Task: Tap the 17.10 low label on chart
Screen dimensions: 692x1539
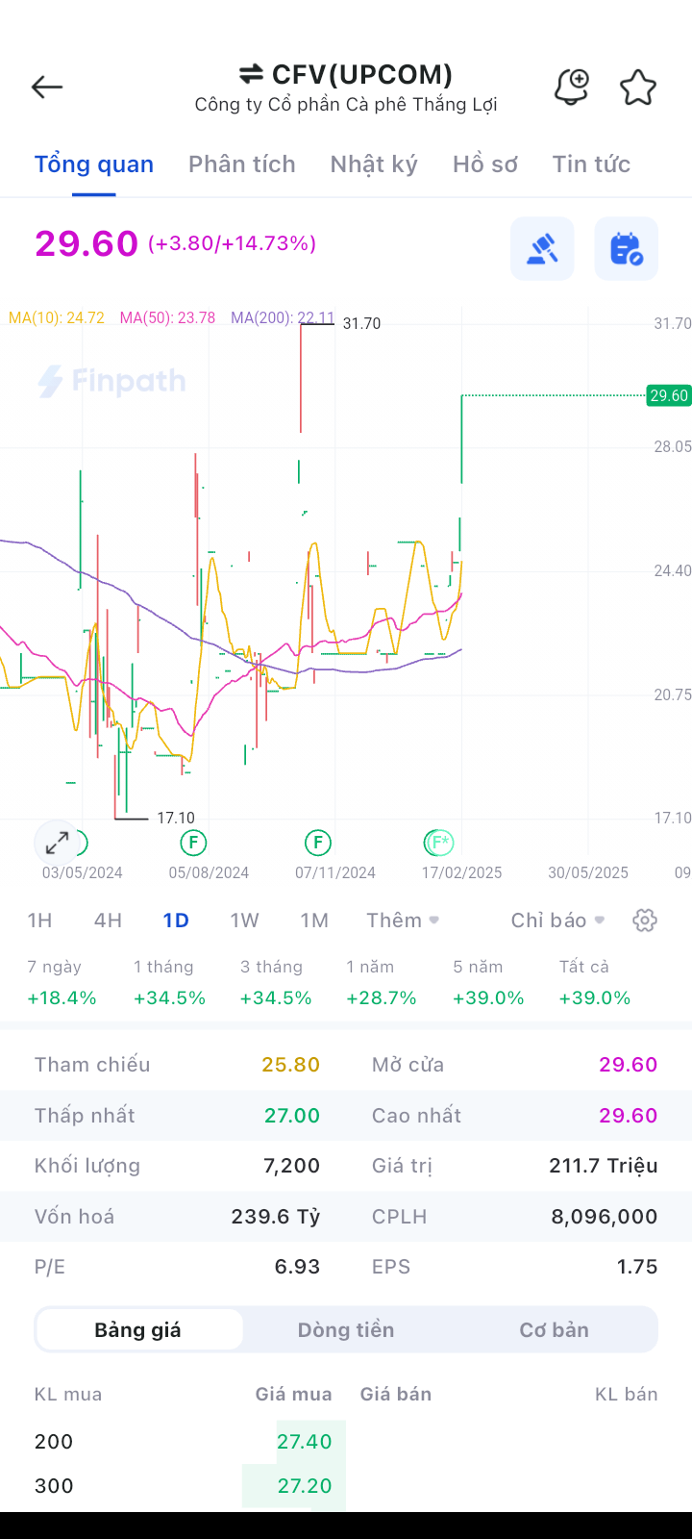Action: point(176,819)
